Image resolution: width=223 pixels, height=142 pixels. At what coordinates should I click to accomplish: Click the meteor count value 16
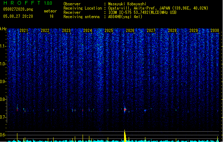point(51,16)
